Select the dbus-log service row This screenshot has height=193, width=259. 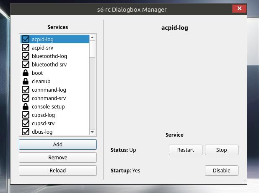(x=55, y=132)
